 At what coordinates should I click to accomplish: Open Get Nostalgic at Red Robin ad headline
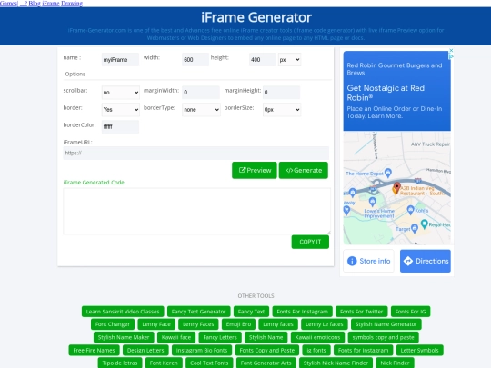386,93
